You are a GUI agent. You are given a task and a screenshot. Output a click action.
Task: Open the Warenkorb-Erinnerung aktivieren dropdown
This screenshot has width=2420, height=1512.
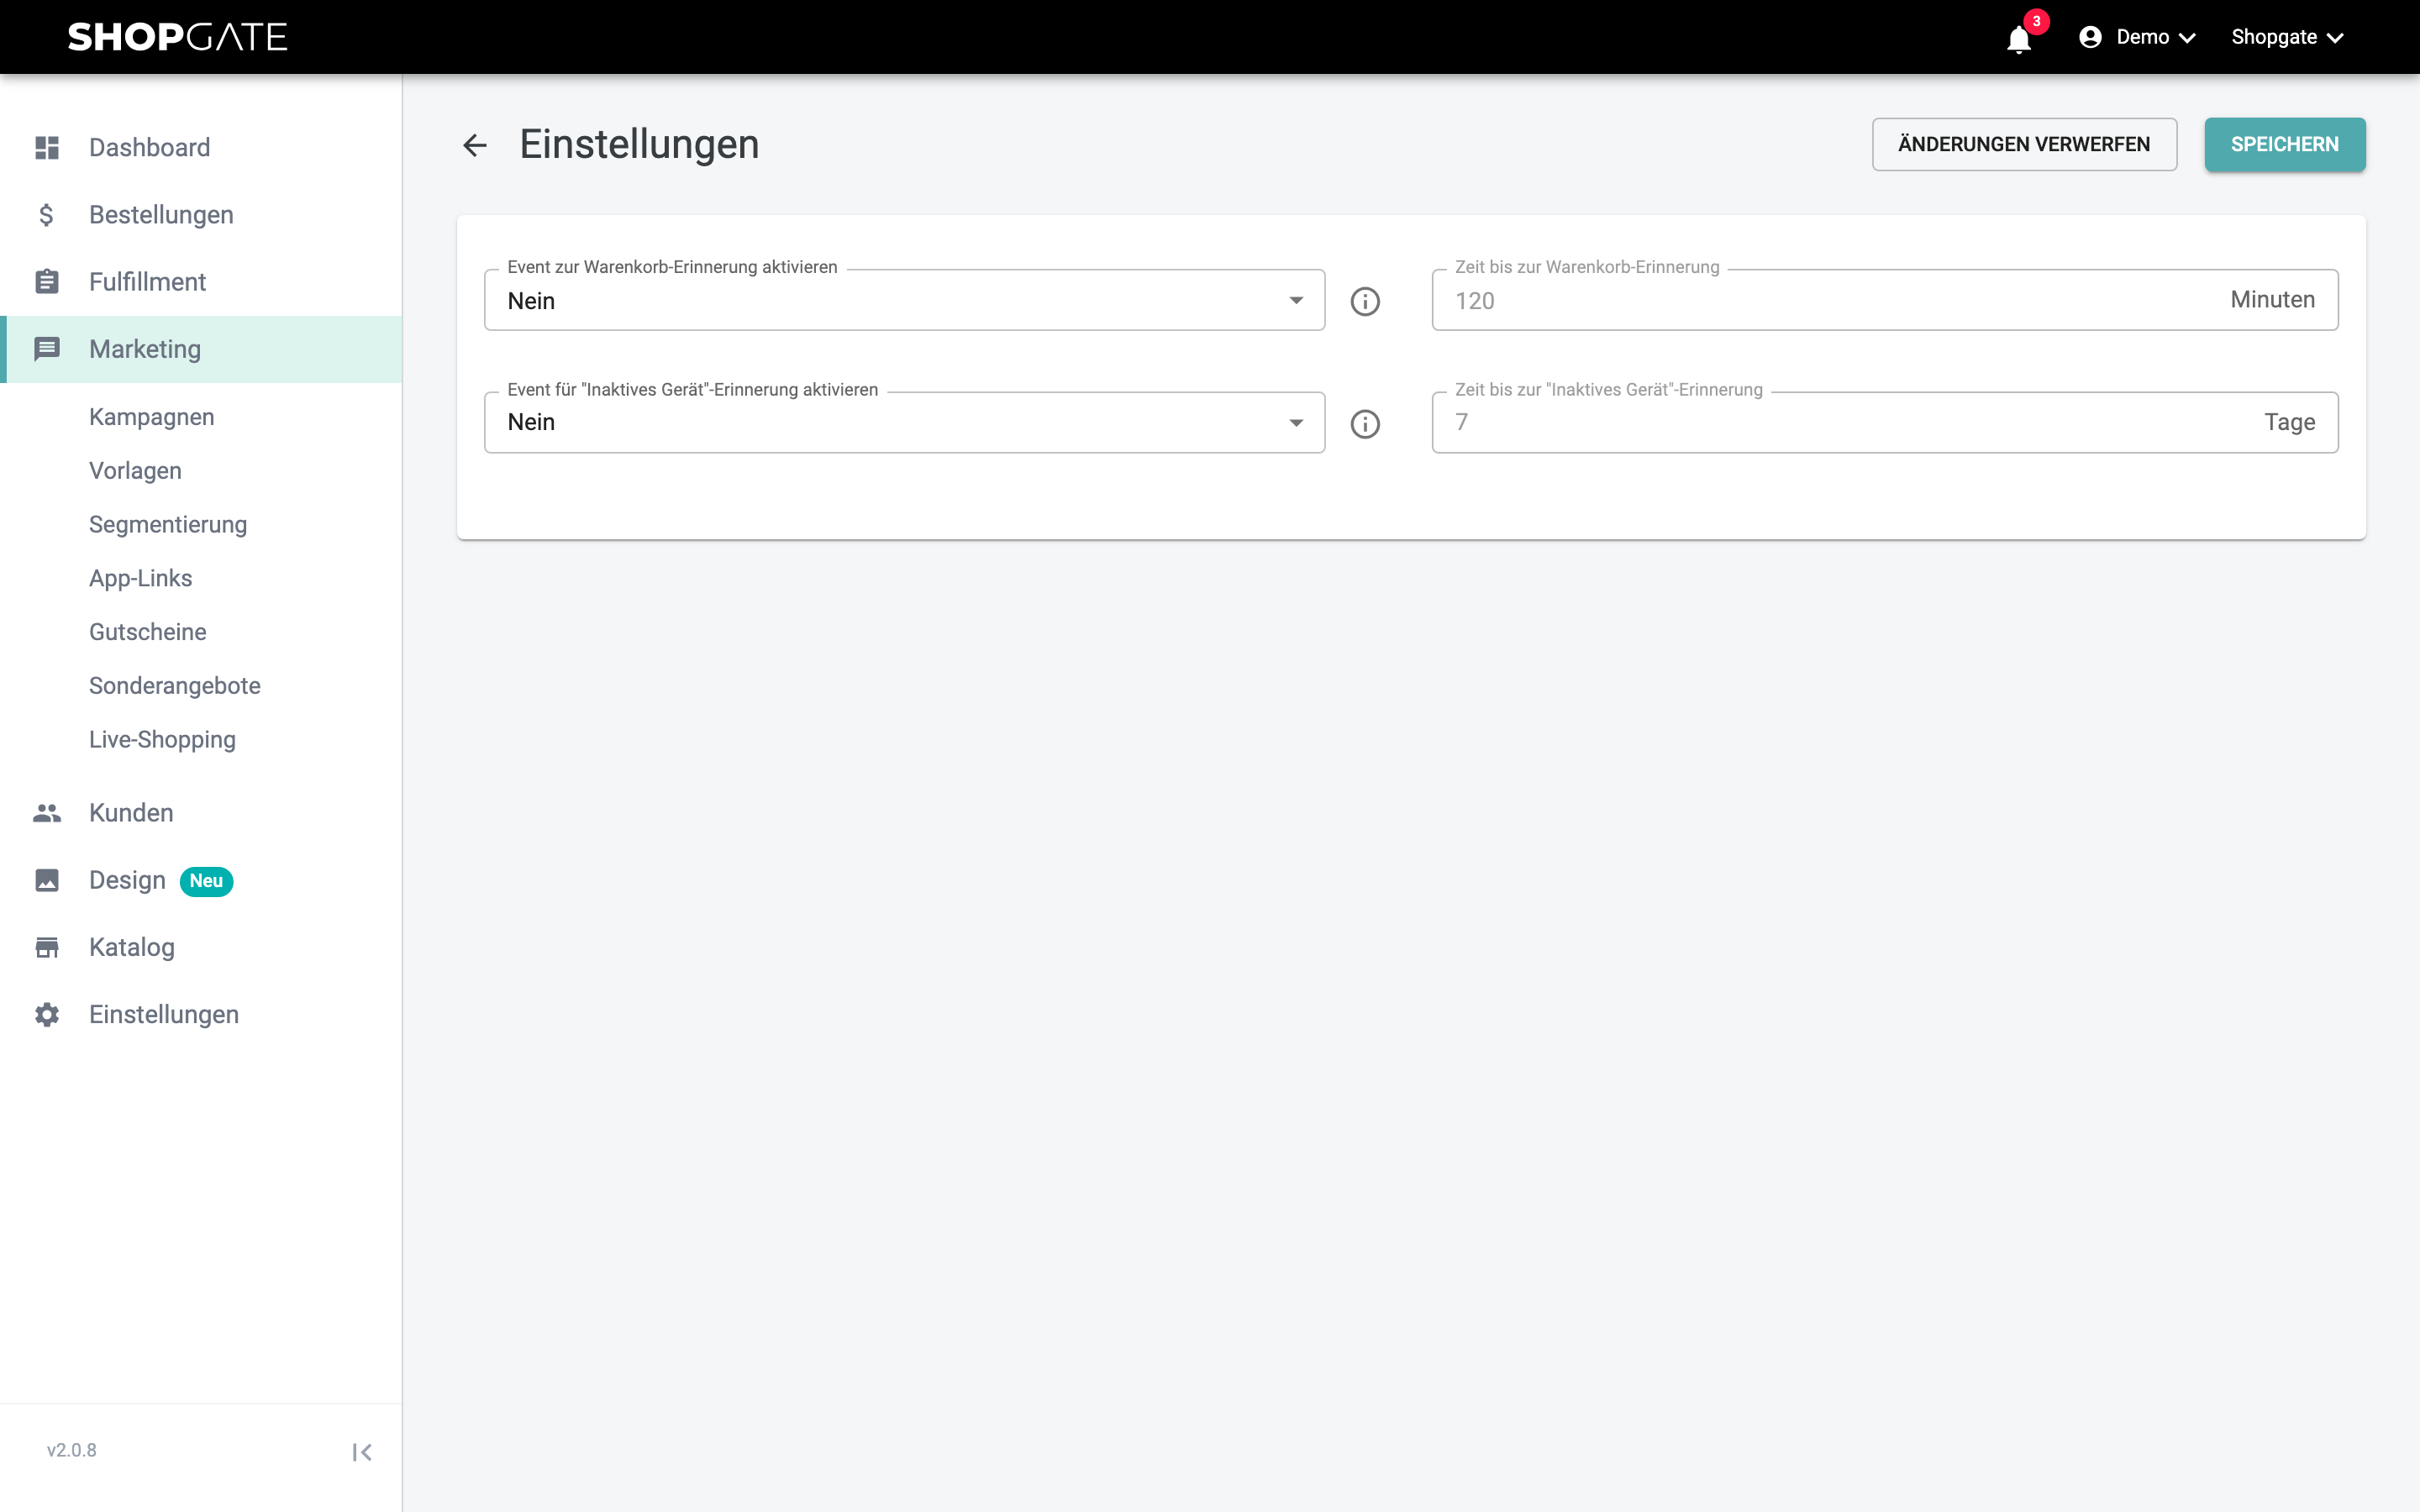coord(904,300)
